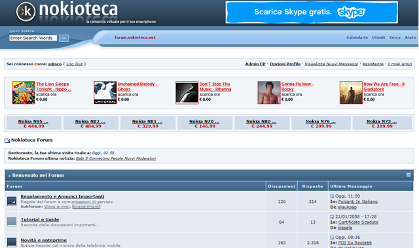The width and height of the screenshot is (419, 248).
Task: Focus the Enter Search Words field
Action: pyautogui.click(x=33, y=38)
